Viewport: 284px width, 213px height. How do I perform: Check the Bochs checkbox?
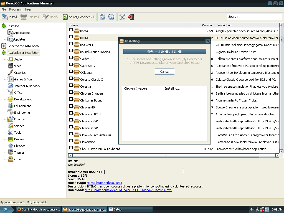tap(71, 30)
